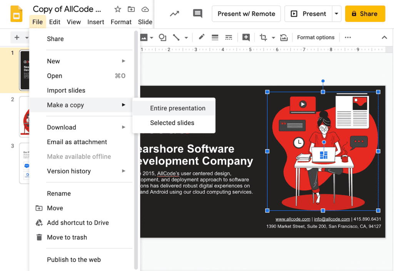
Task: Click the www.allcode.com link on the slide
Action: [293, 219]
